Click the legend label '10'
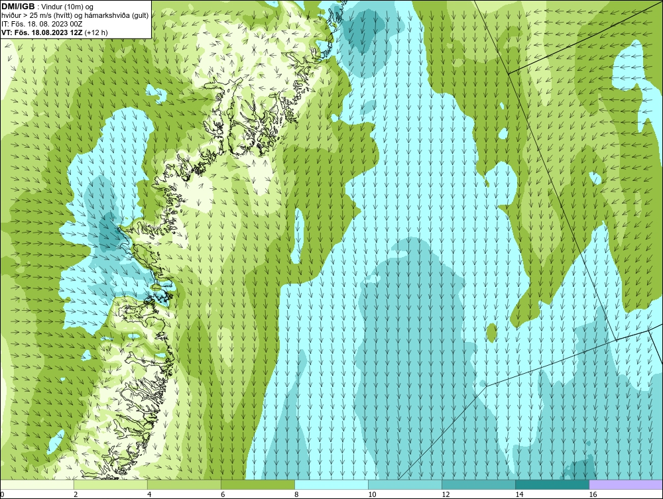This screenshot has height=499, width=663. pos(372,494)
